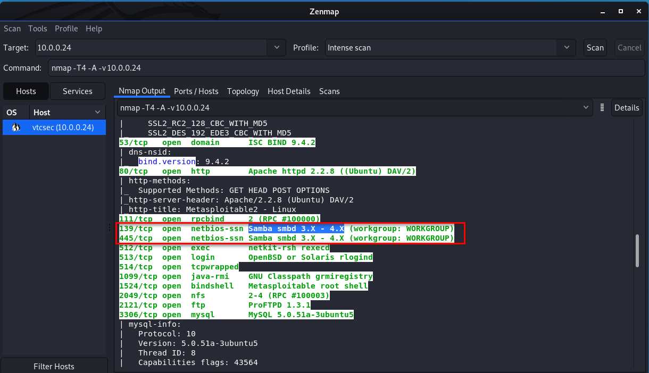649x373 pixels.
Task: Open the Help menu
Action: pos(94,29)
